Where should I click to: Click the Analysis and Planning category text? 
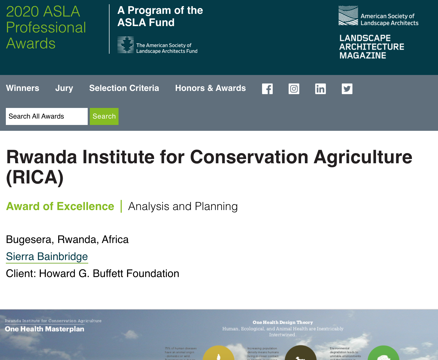click(183, 206)
